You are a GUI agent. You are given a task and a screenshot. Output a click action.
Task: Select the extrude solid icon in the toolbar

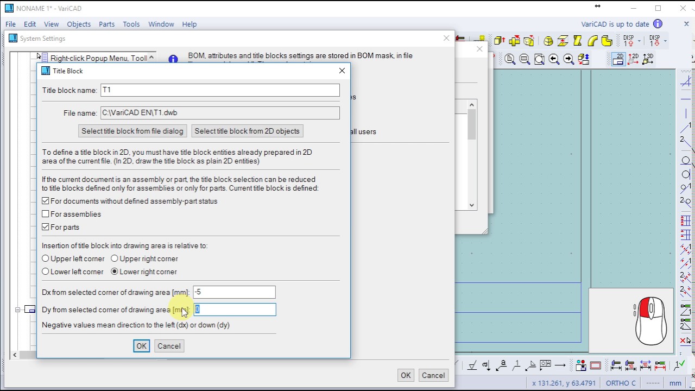(500, 41)
